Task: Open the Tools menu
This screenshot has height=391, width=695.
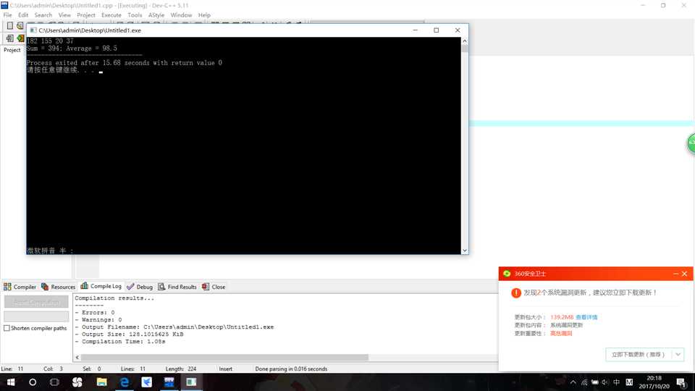Action: pyautogui.click(x=135, y=15)
